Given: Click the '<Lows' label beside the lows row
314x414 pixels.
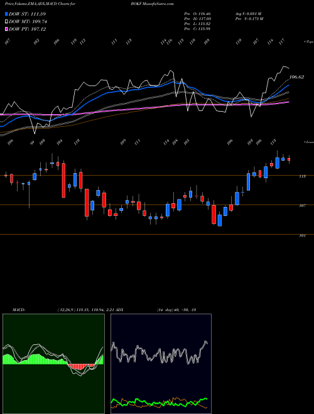Looking at the screenshot, I should pos(308,142).
